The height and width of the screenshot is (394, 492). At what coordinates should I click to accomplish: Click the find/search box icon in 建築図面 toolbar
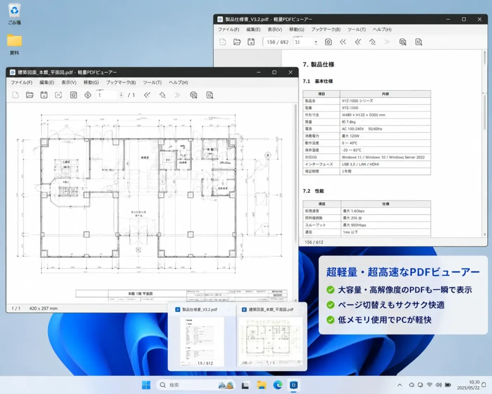[x=194, y=95]
